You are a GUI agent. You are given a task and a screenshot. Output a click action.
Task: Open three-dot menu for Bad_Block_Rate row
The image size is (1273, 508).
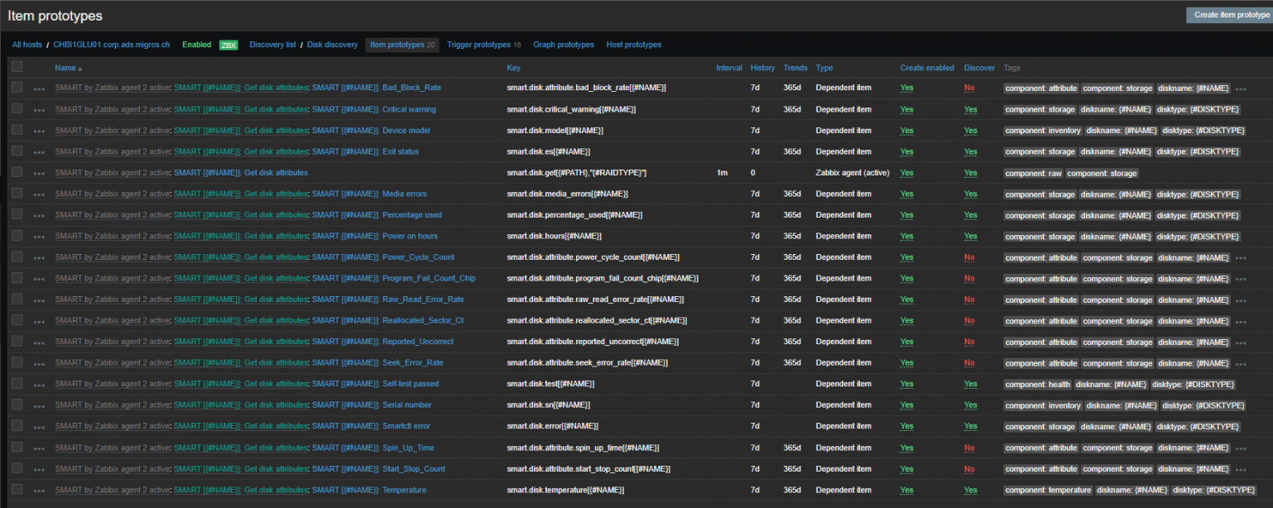(x=39, y=89)
